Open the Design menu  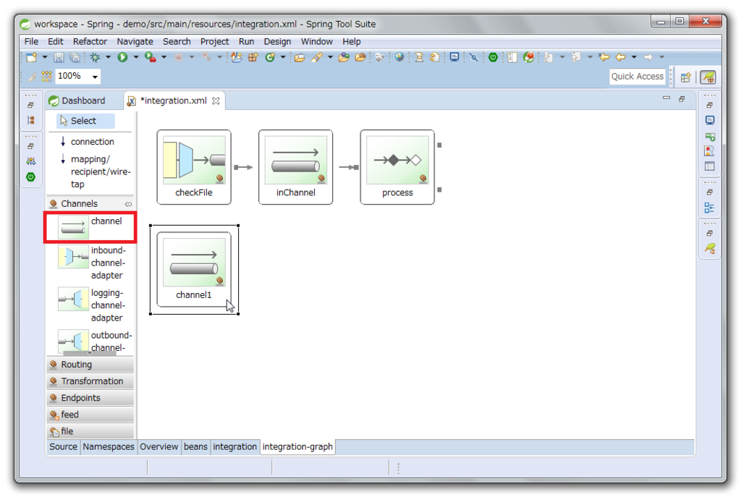pos(277,41)
